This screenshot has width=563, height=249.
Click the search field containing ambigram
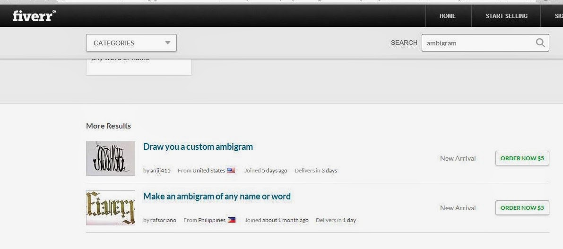coord(485,43)
